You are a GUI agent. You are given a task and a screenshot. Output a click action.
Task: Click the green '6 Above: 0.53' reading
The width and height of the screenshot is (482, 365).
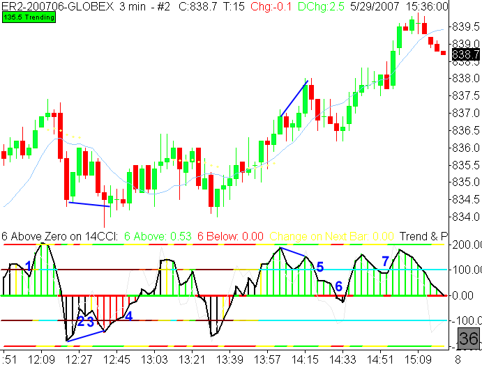[158, 236]
